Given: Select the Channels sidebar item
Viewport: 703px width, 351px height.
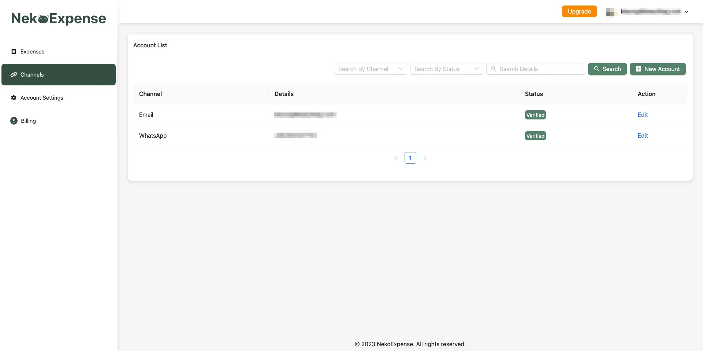Looking at the screenshot, I should coord(59,75).
